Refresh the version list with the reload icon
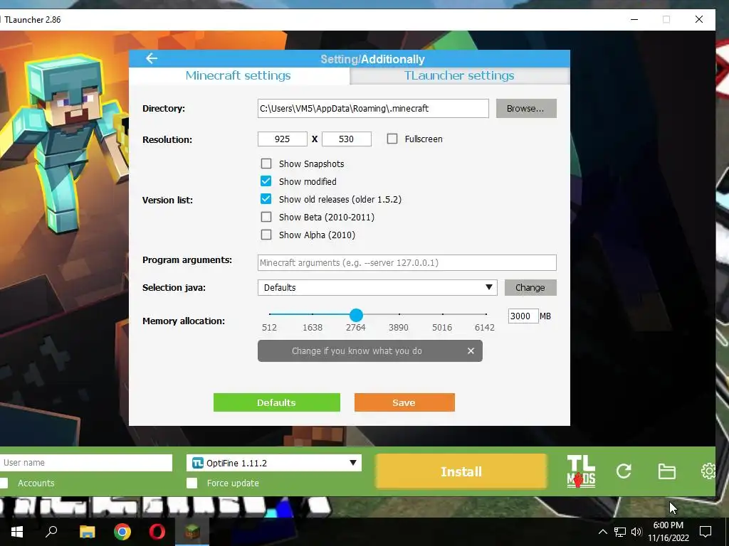Screen dimensions: 729x546 (x=624, y=471)
